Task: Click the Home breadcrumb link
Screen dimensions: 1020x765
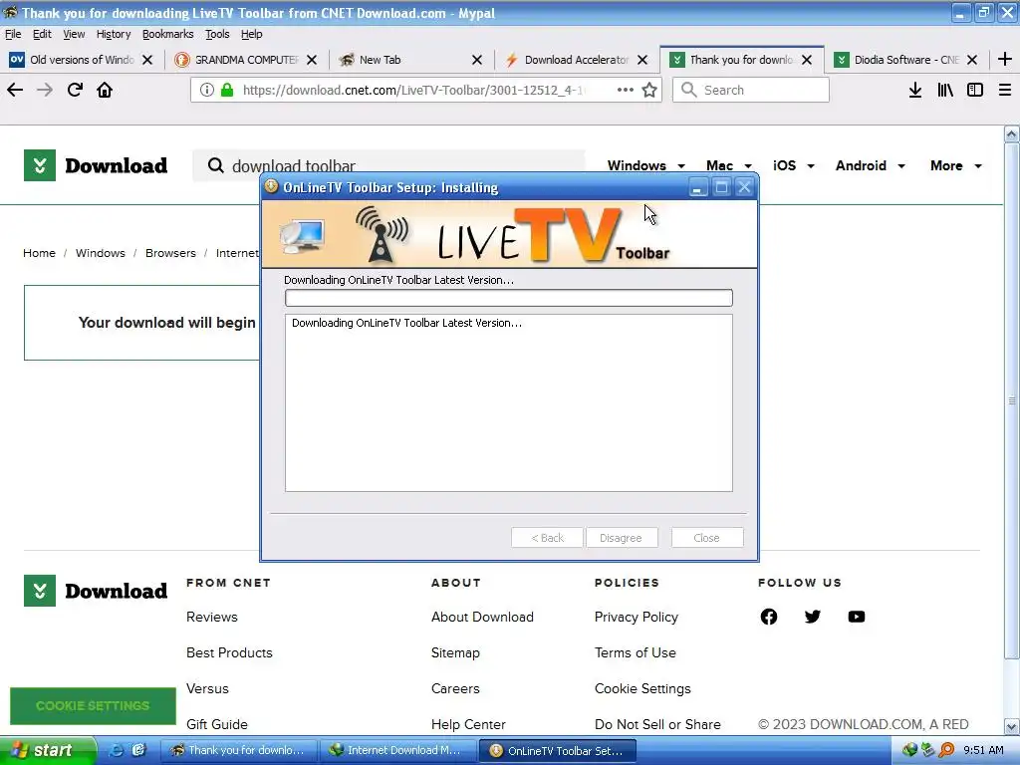Action: pyautogui.click(x=39, y=253)
